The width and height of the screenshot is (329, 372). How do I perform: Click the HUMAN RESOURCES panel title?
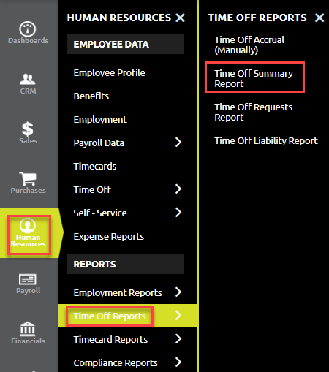(x=119, y=18)
